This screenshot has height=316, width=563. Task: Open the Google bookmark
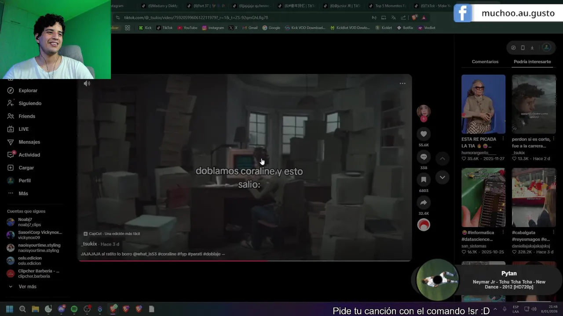271,28
